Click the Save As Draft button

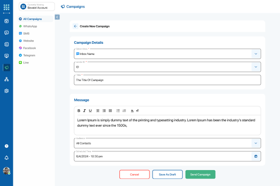[x=167, y=174]
